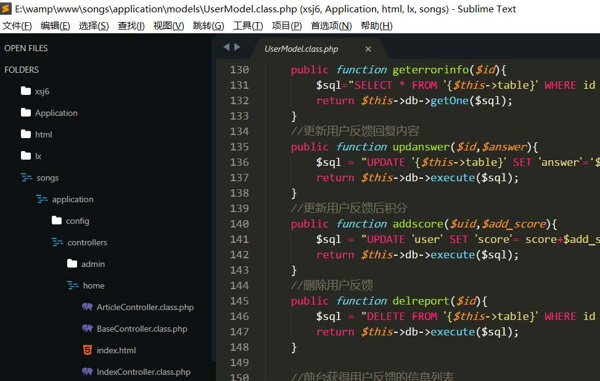Select the html folder label
Screen dimensions: 600x381
[44, 134]
